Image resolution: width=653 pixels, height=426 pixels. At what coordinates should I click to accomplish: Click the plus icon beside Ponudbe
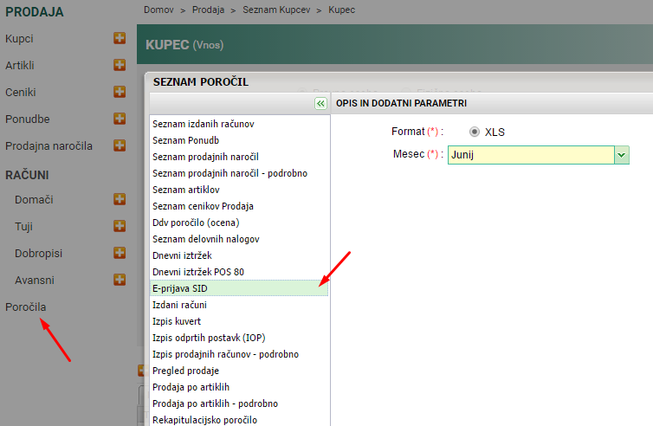120,119
